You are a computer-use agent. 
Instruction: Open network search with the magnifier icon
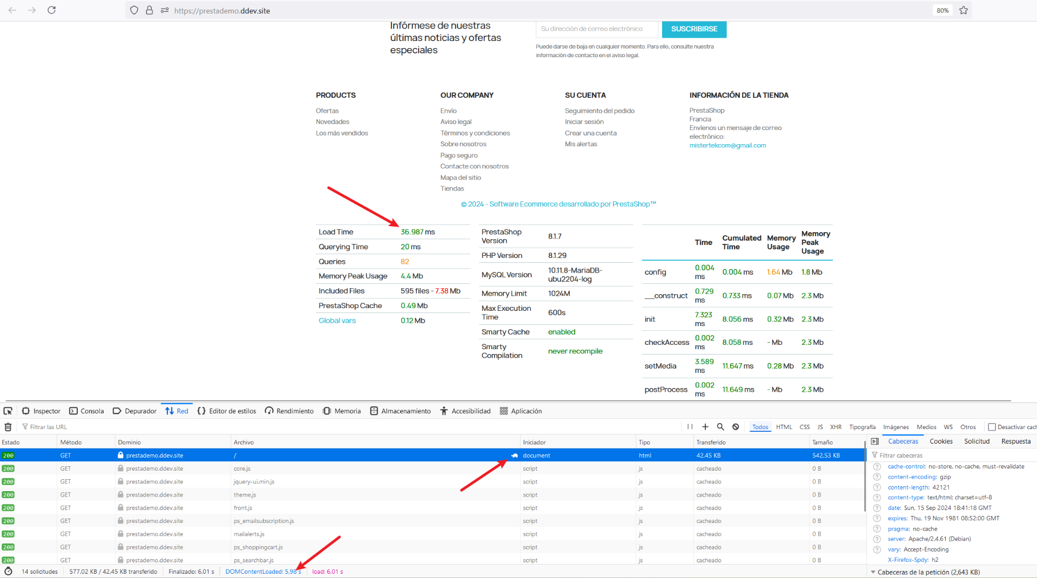coord(720,427)
